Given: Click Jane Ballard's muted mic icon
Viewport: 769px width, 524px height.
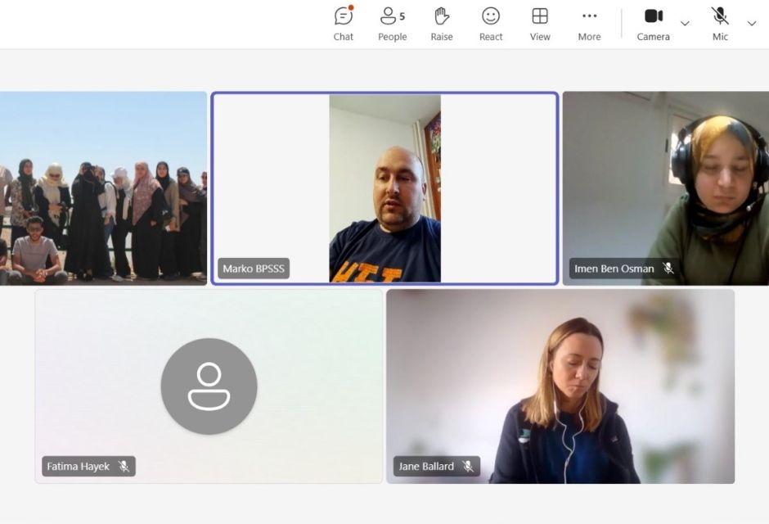Looking at the screenshot, I should point(468,467).
